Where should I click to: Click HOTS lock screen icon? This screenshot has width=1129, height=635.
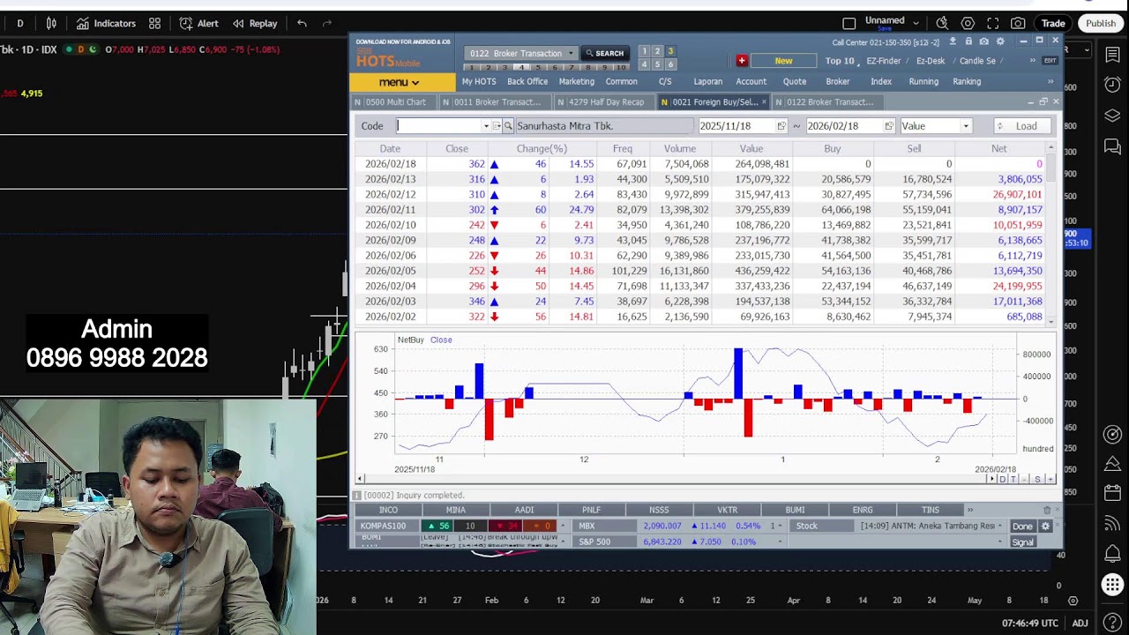[x=968, y=41]
